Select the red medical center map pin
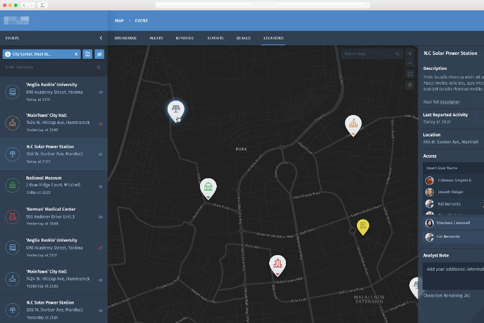Screen dimensions: 484x323 coord(277,266)
